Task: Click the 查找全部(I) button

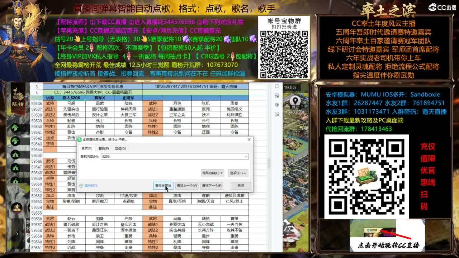Action: [x=163, y=186]
